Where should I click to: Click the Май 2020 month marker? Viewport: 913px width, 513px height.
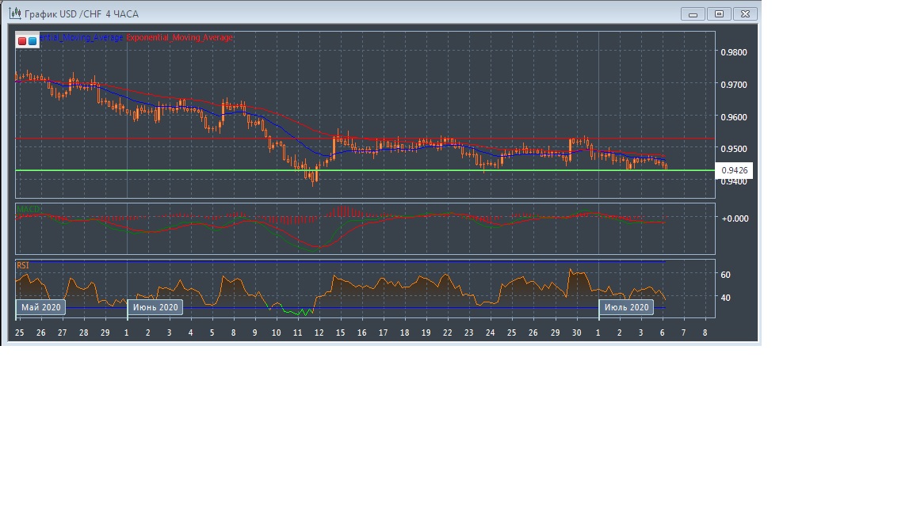(40, 307)
